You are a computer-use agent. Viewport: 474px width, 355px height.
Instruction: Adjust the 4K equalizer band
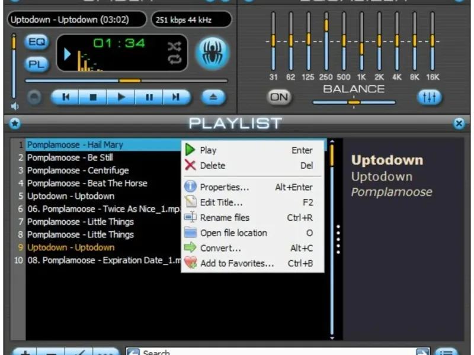397,41
